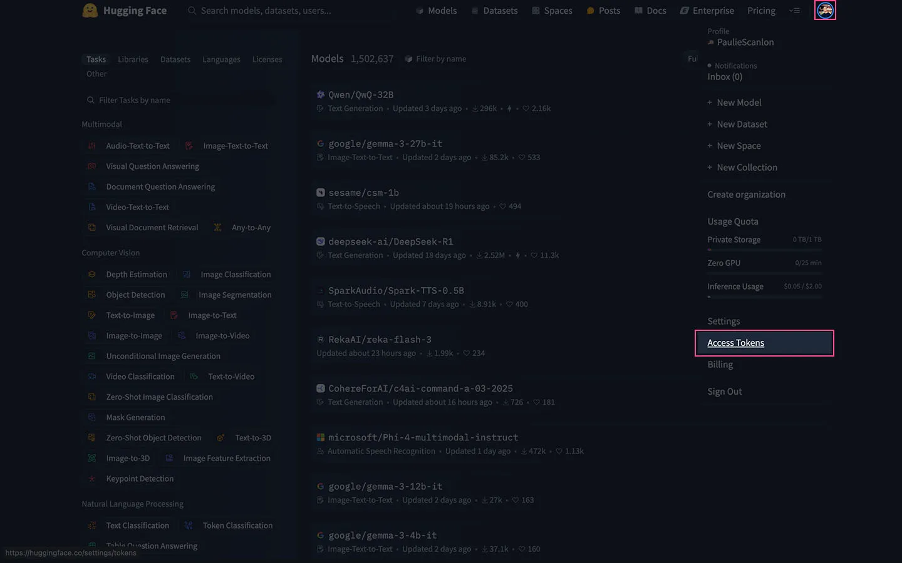This screenshot has width=902, height=563.
Task: Open the SparkAudio/Spark-TTS-0.5B model card
Action: (x=396, y=290)
